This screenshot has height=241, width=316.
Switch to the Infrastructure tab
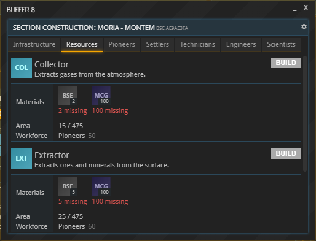(34, 44)
